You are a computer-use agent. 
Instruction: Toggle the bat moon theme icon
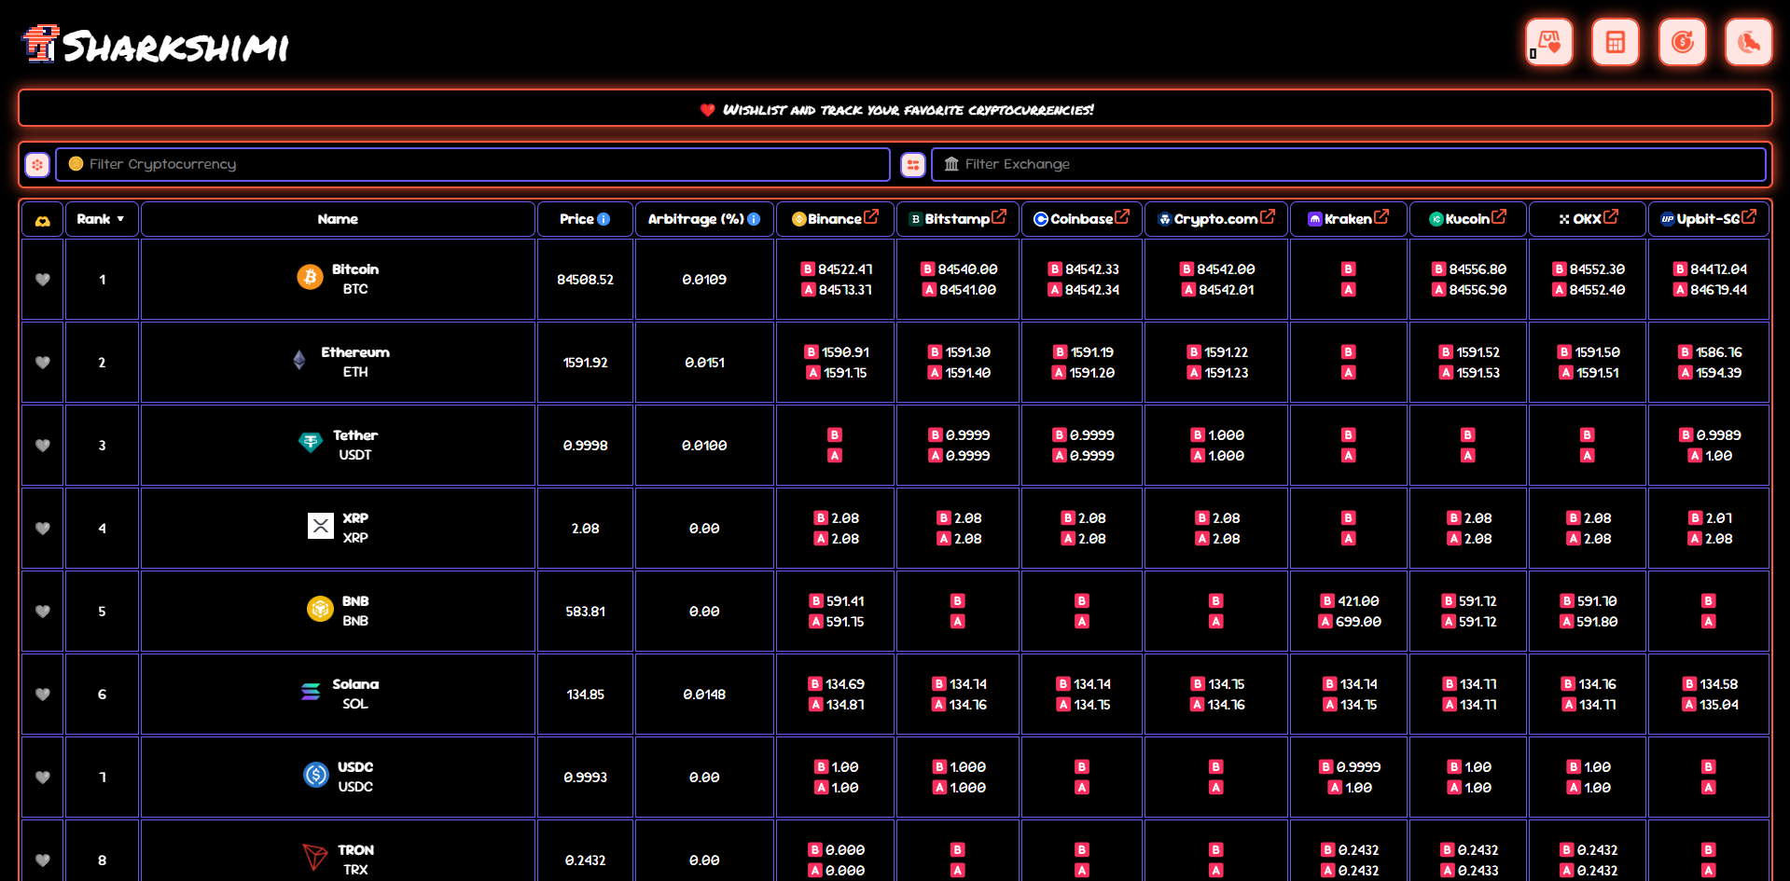[x=1748, y=42]
